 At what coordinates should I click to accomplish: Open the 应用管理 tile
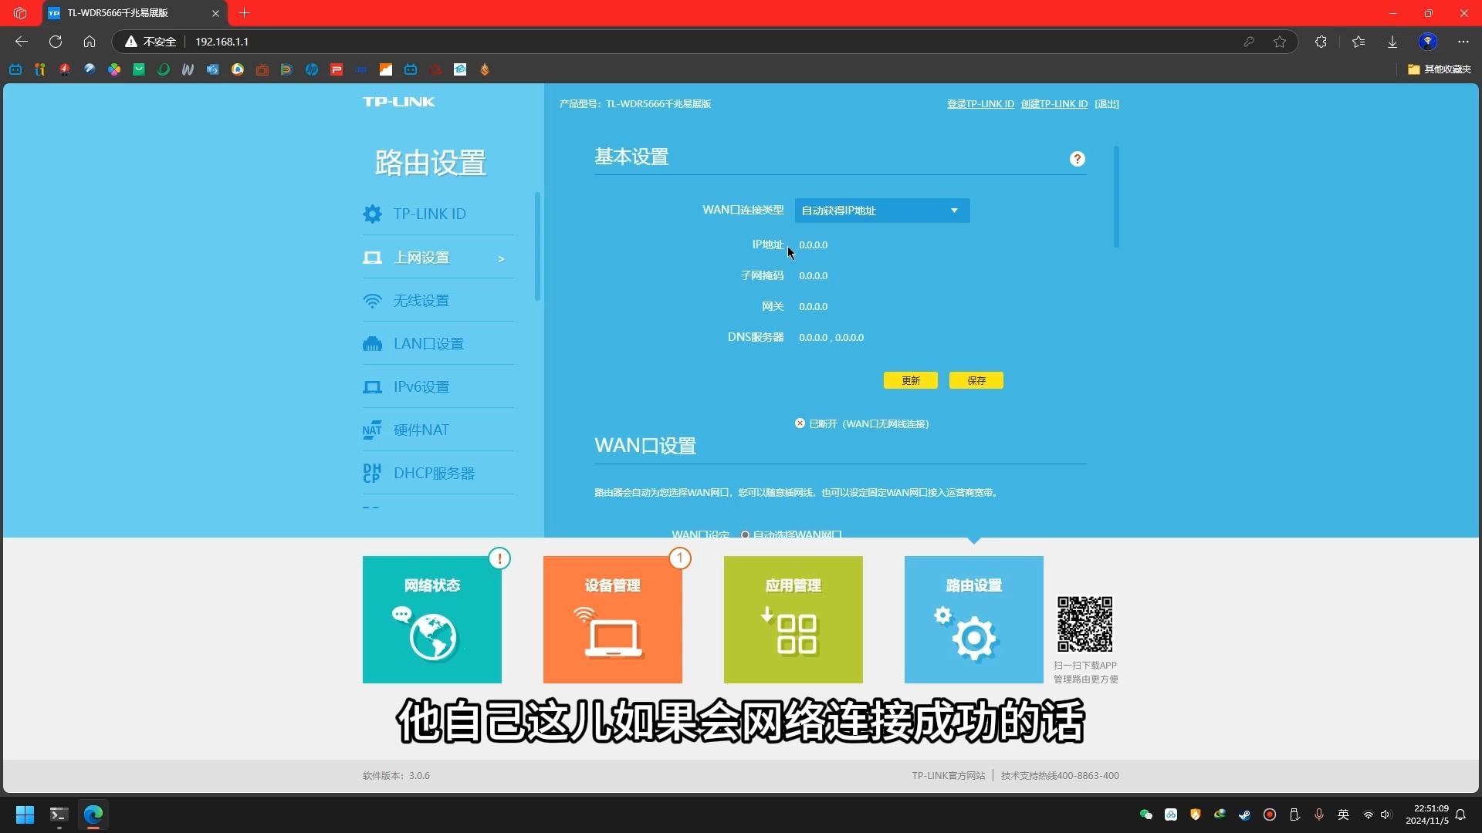tap(793, 619)
